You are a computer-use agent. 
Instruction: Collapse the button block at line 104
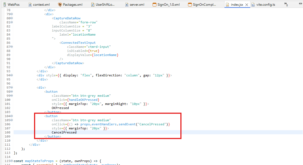click(x=12, y=116)
